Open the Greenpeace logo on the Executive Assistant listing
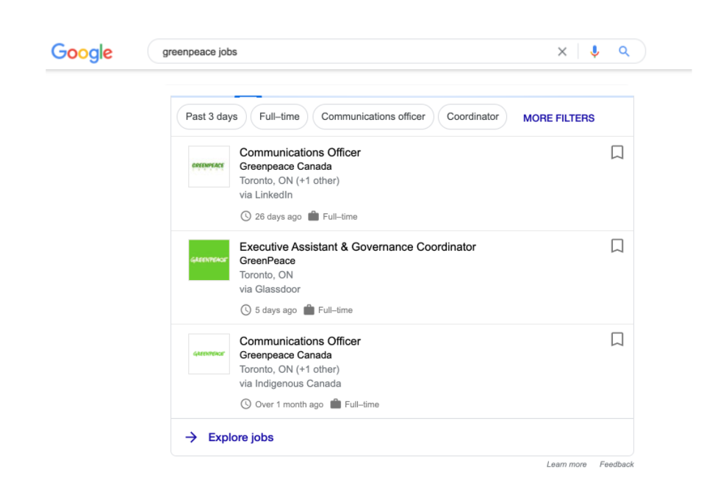This screenshot has height=491, width=704. coord(209,260)
